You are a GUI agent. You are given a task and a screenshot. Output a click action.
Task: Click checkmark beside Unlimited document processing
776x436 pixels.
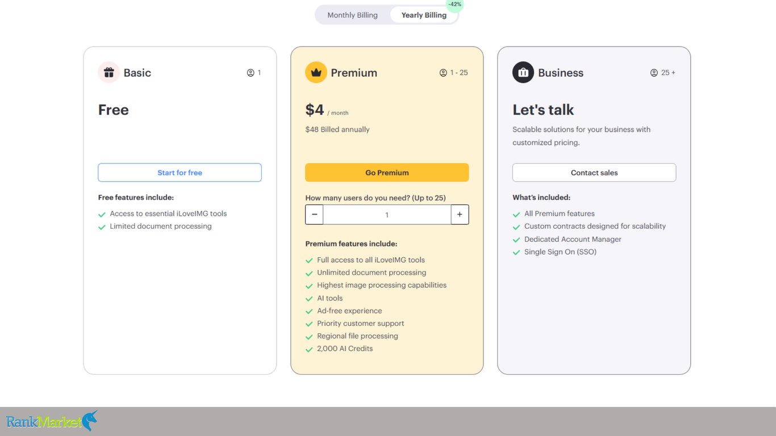[x=310, y=273]
